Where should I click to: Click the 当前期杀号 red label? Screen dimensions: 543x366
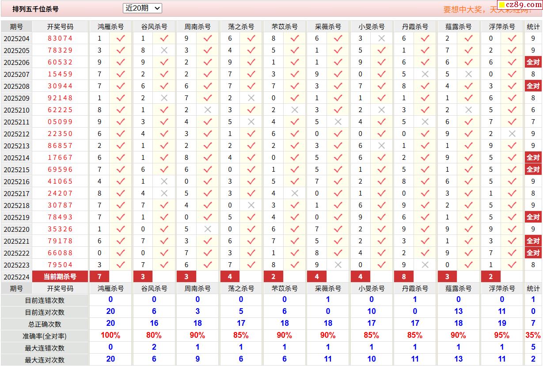[60, 277]
